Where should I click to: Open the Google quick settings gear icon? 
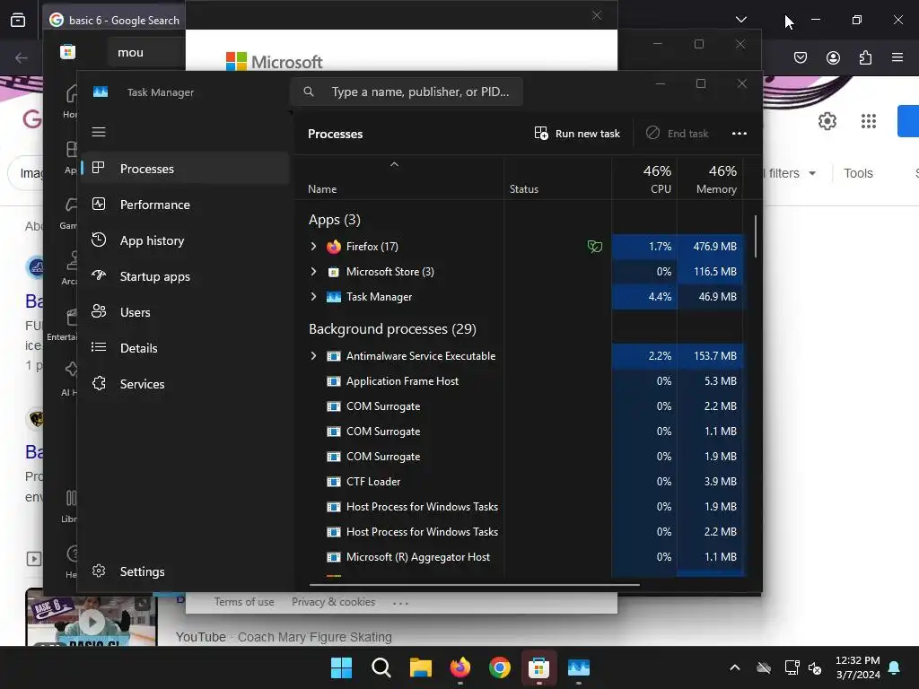coord(827,121)
